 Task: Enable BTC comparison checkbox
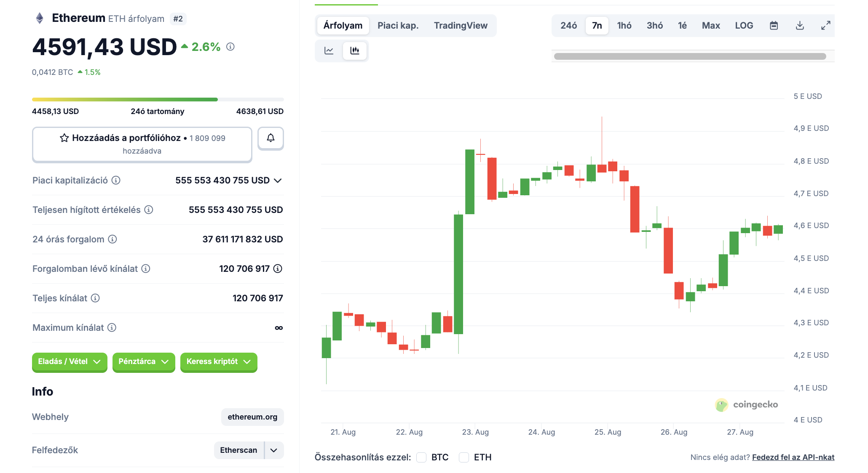(421, 457)
